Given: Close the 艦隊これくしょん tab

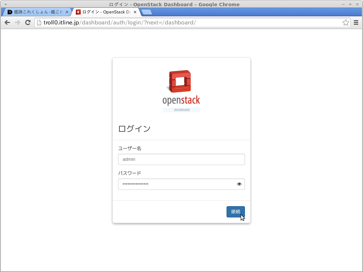Looking at the screenshot, I should pyautogui.click(x=67, y=12).
